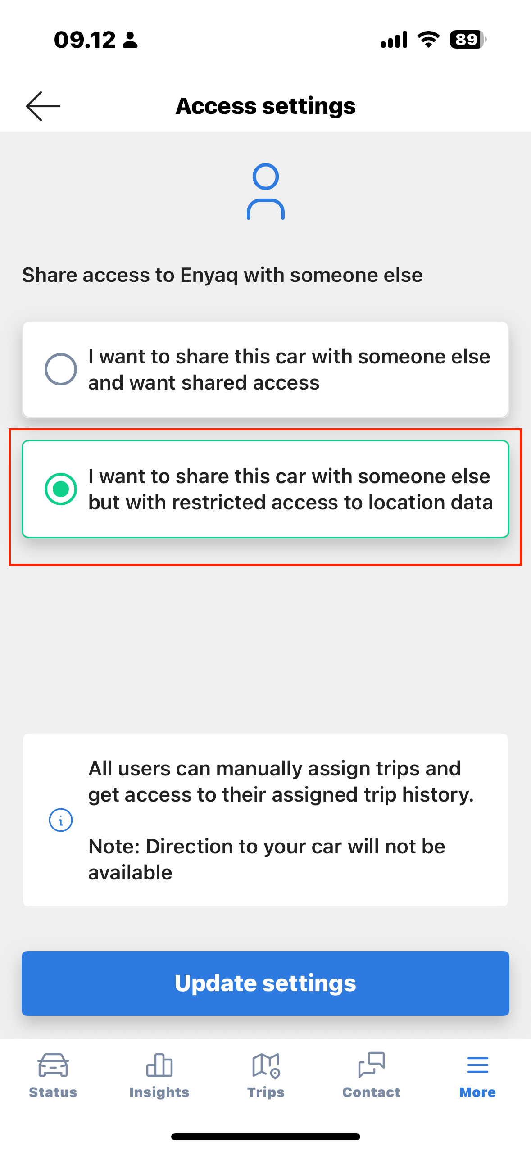Open the Contact tab label
This screenshot has width=531, height=1151.
(372, 1092)
